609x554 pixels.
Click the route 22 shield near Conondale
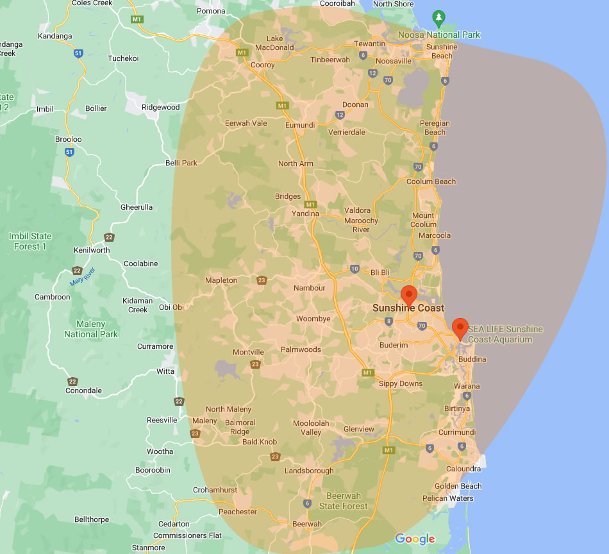(72, 382)
